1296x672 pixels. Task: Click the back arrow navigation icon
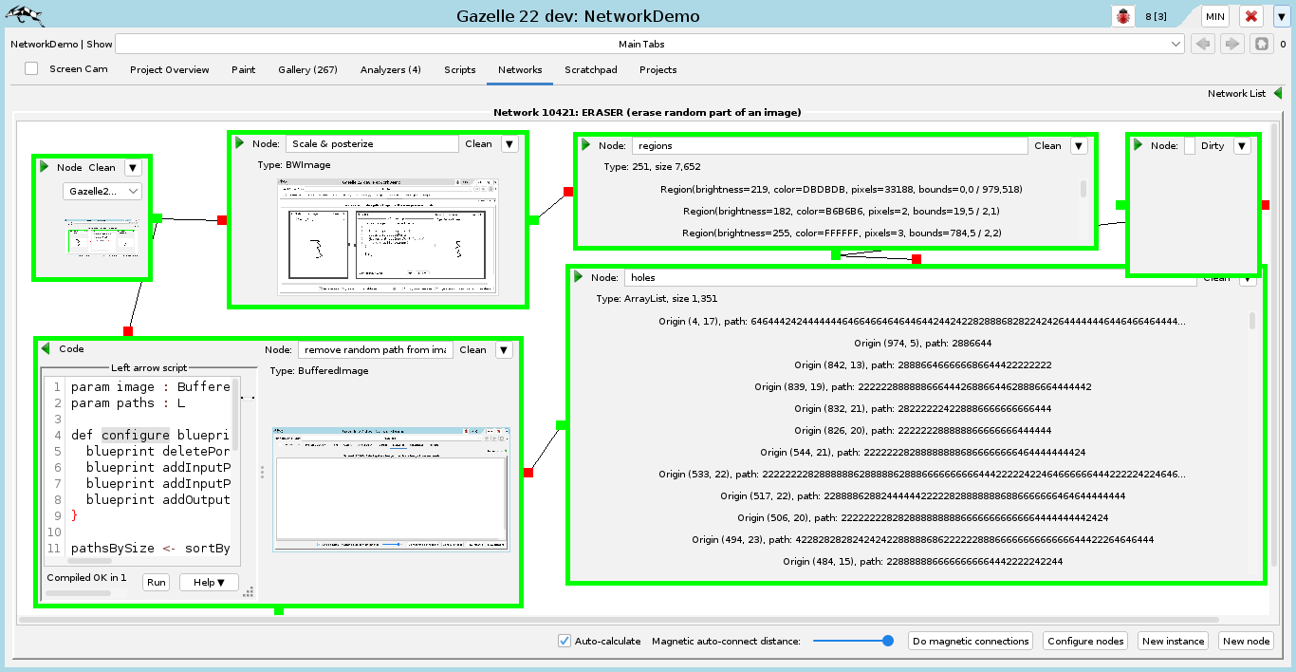click(x=1203, y=44)
